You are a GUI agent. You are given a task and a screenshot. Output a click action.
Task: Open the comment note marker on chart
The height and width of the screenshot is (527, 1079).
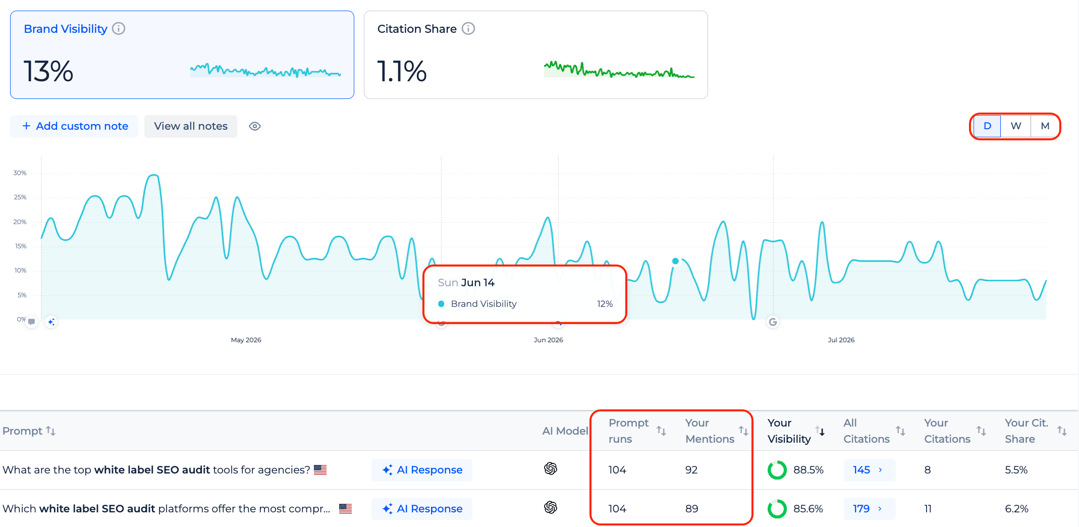coord(32,322)
